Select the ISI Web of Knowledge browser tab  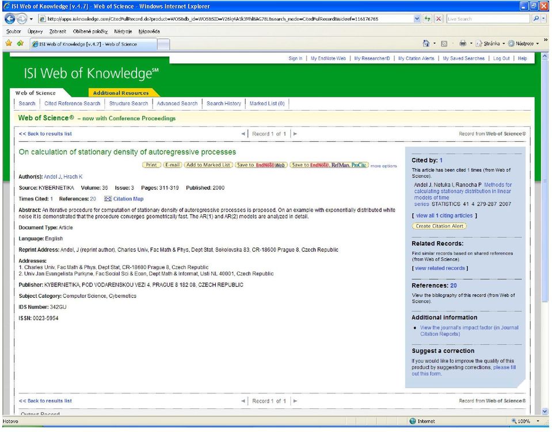tap(94, 44)
